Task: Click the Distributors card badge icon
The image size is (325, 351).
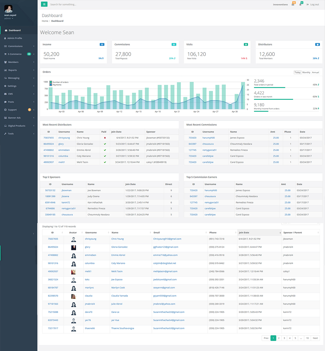Action: point(318,44)
